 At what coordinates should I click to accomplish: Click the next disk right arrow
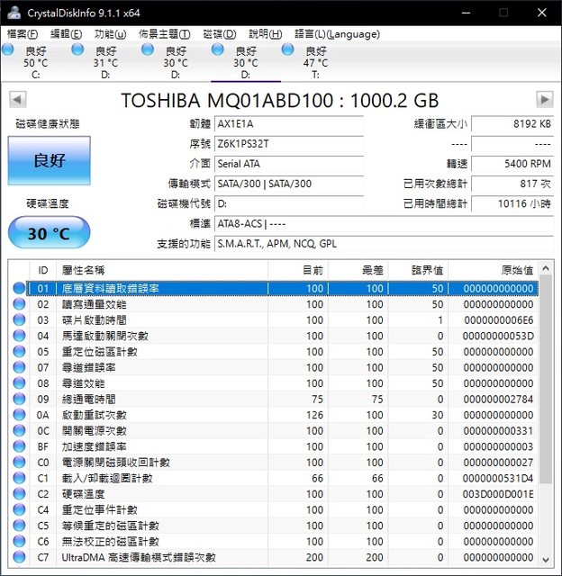point(544,99)
